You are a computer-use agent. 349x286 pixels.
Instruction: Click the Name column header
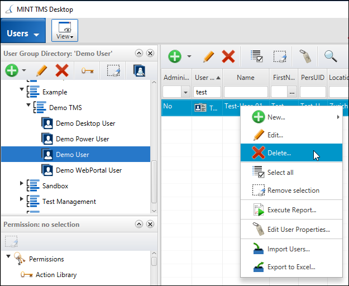coord(246,78)
